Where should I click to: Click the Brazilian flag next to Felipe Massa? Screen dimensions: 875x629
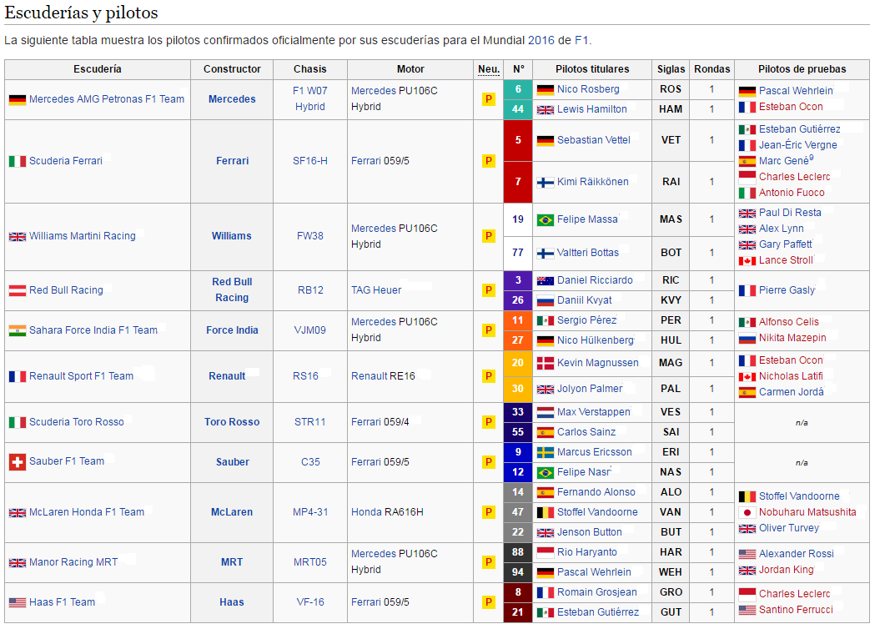pos(546,220)
